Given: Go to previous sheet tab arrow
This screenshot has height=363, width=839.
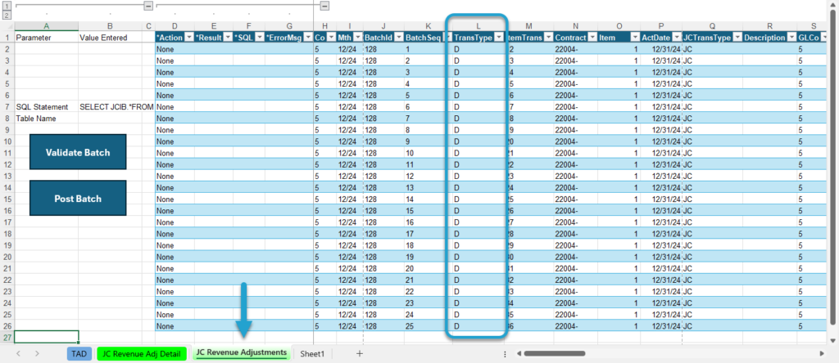Looking at the screenshot, I should coord(20,353).
